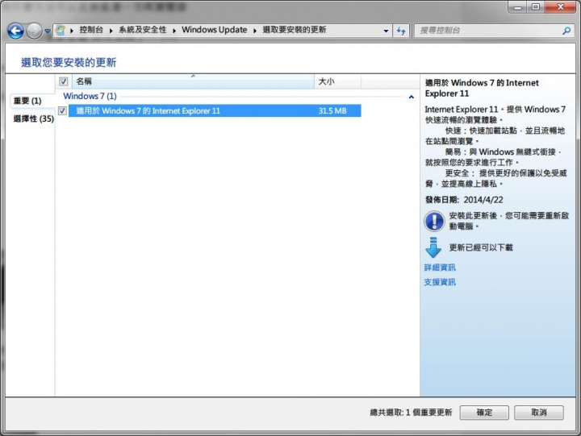Expand arrow before 控制台 breadcrumb
581x436 pixels.
coord(72,31)
